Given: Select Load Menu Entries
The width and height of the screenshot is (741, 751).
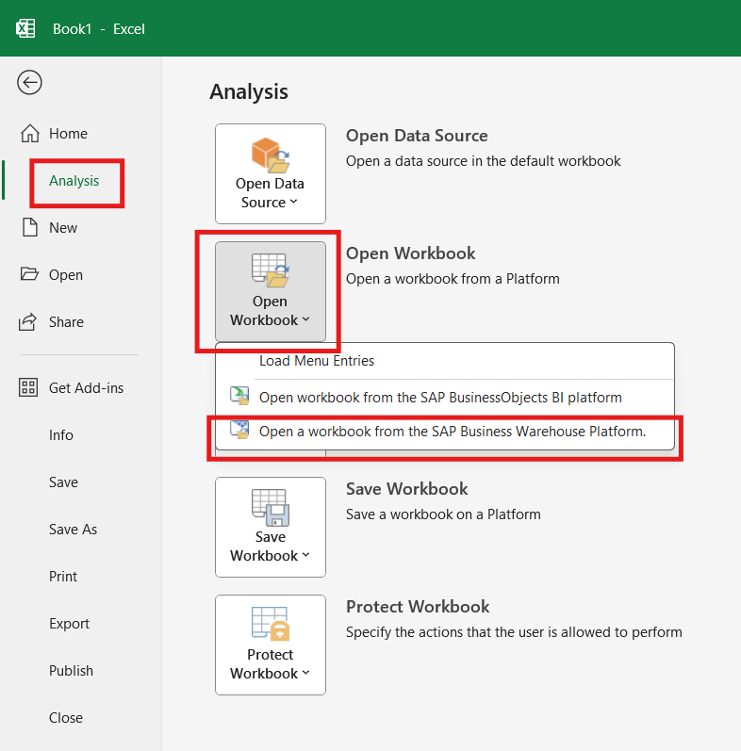Looking at the screenshot, I should tap(317, 361).
